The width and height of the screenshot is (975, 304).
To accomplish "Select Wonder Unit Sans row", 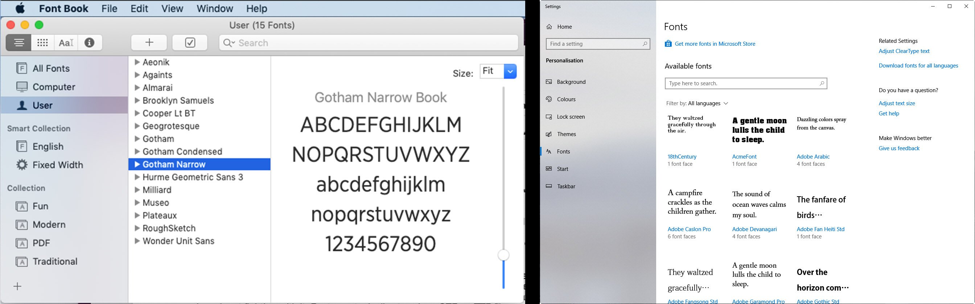I will point(199,241).
